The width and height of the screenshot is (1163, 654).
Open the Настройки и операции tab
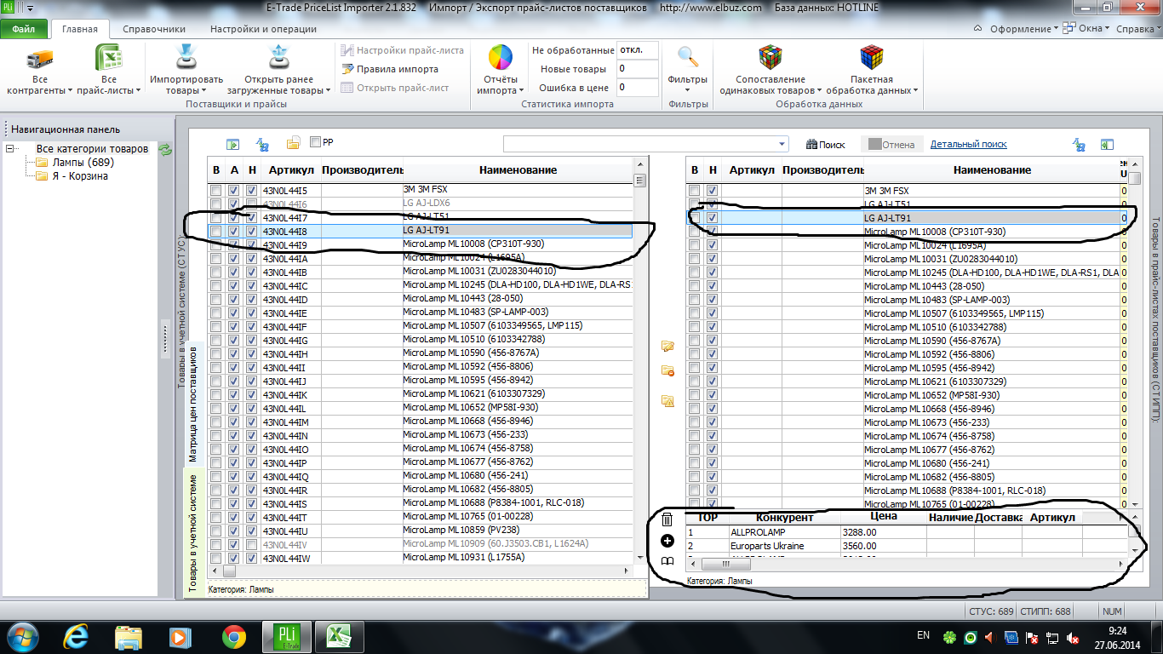[263, 29]
